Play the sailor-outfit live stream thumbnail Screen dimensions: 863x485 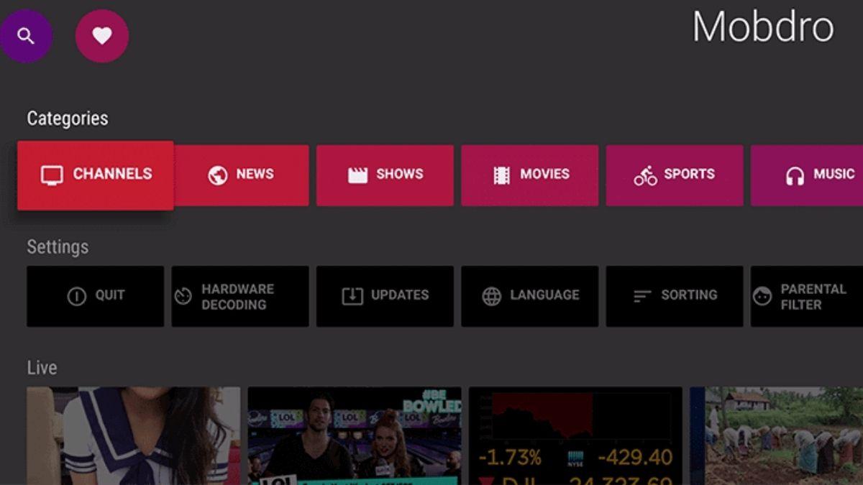tap(134, 436)
